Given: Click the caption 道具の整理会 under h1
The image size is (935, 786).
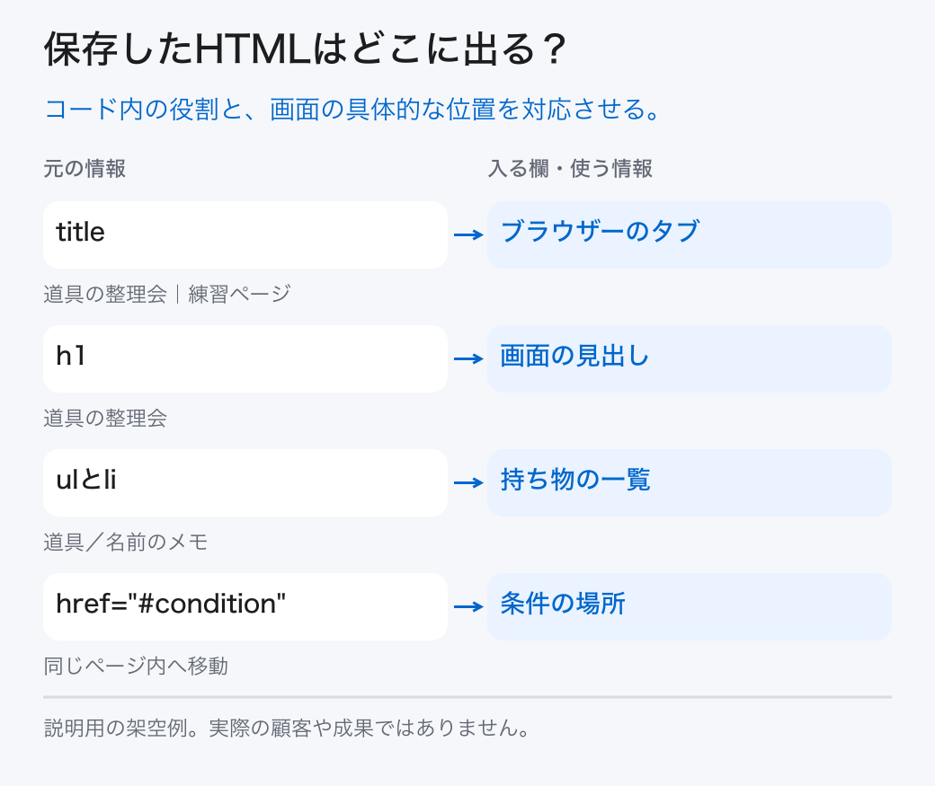Looking at the screenshot, I should click(105, 418).
